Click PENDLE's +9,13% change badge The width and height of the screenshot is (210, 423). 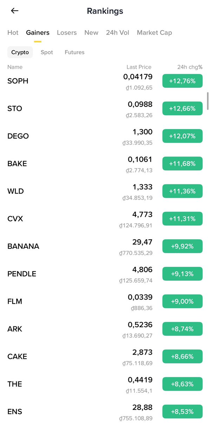183,274
